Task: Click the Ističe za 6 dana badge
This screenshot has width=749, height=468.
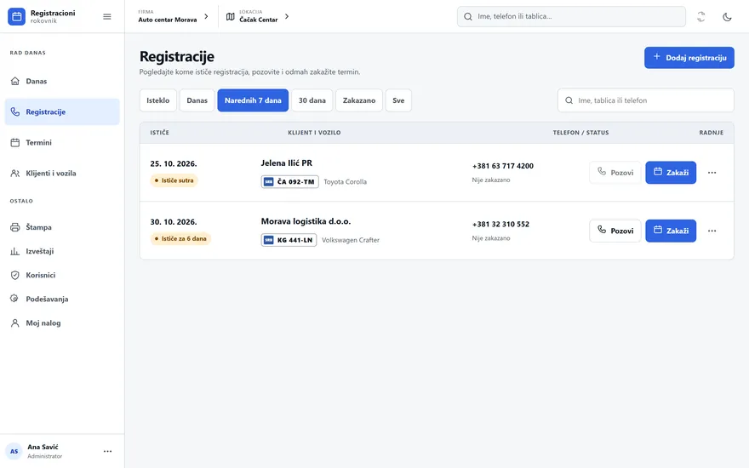Action: coord(180,239)
